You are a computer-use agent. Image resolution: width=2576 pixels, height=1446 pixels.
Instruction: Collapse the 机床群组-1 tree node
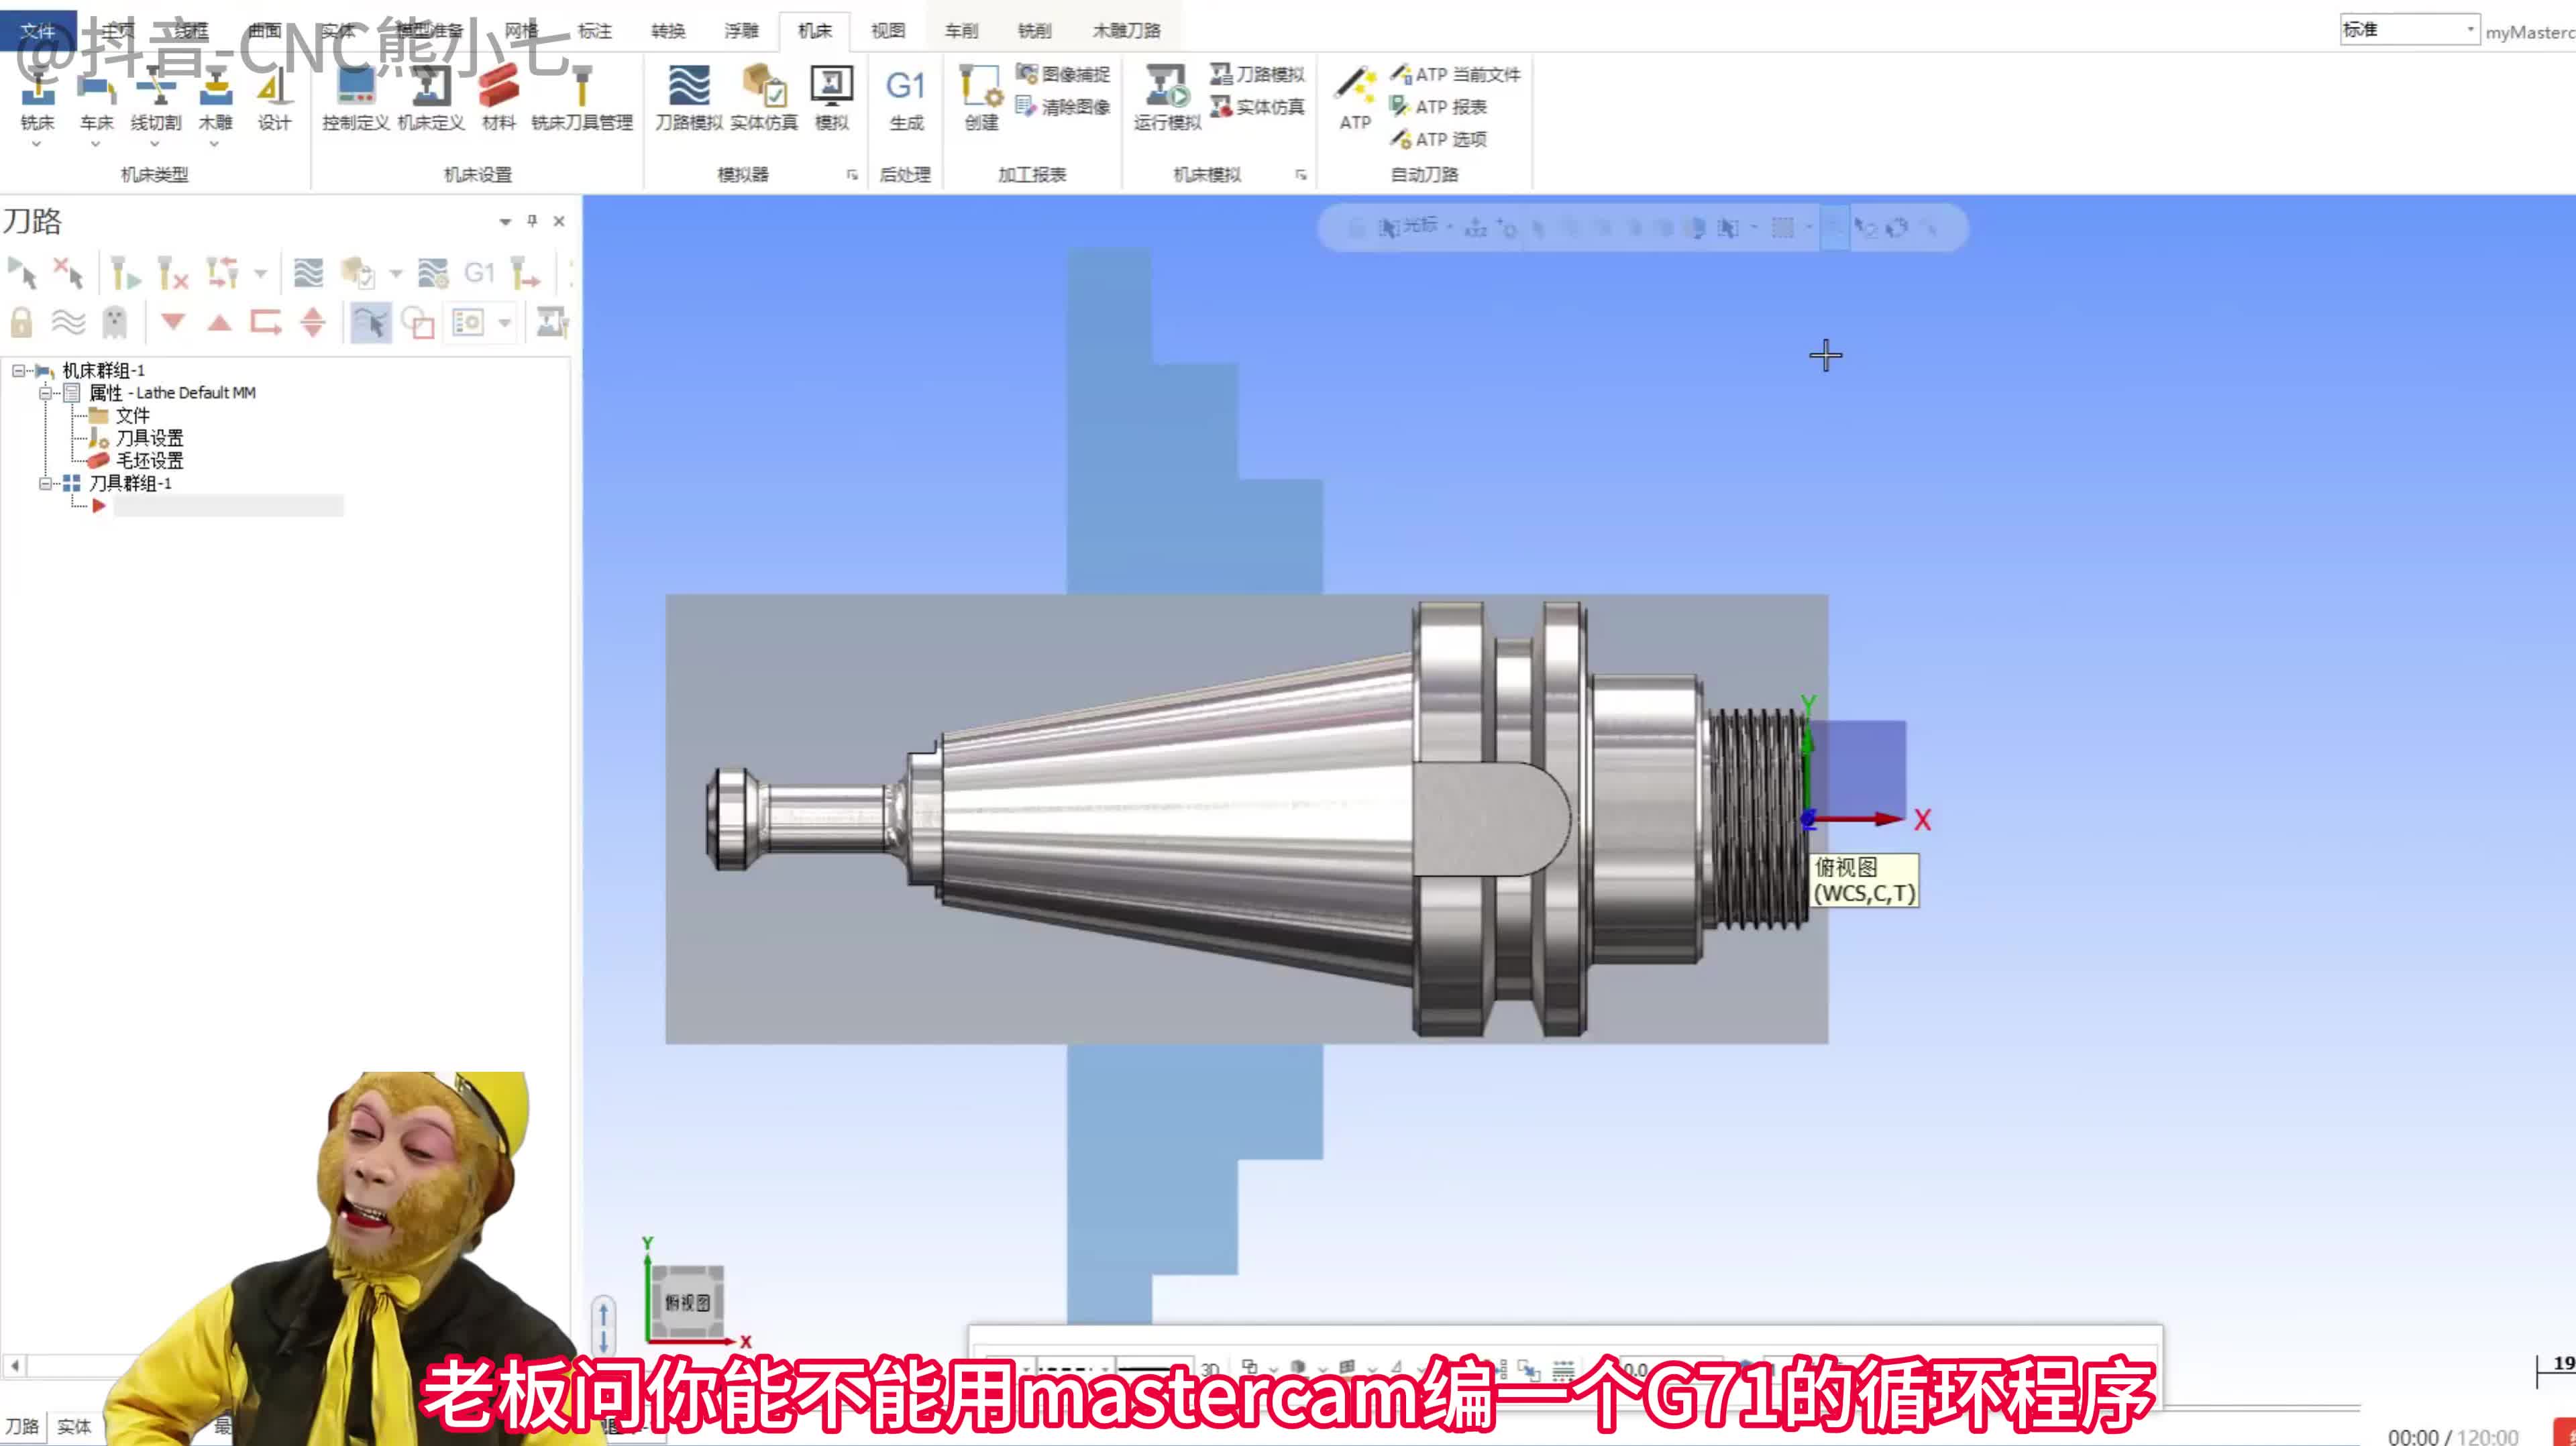[x=17, y=369]
